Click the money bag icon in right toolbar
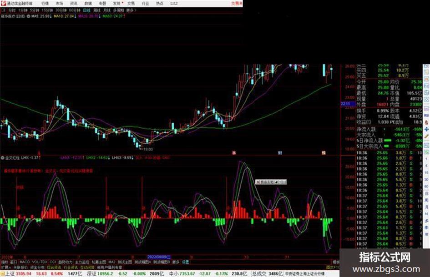This screenshot has height=277, width=430. click(426, 122)
